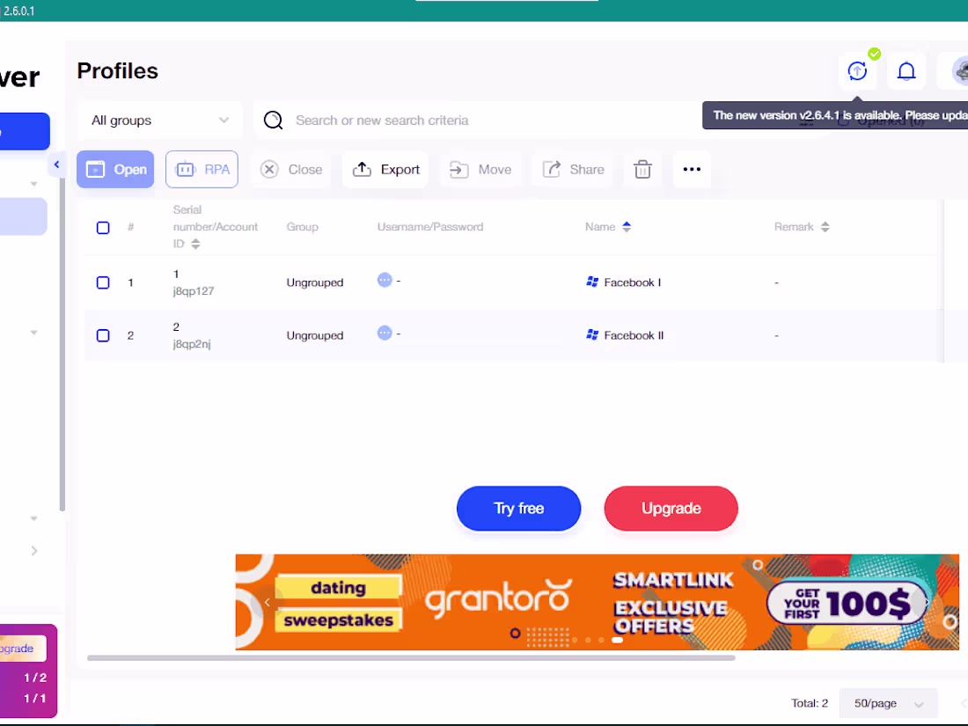Click the Move button
The width and height of the screenshot is (968, 726).
coord(480,169)
